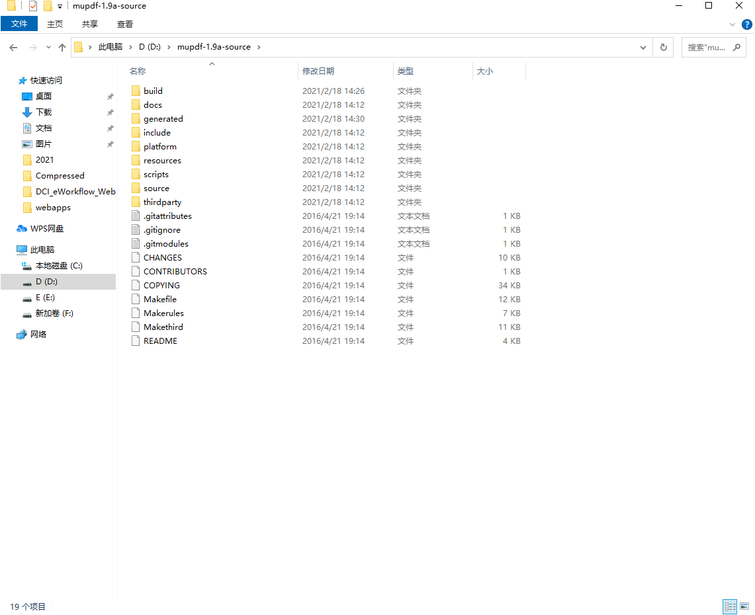Image resolution: width=755 pixels, height=615 pixels.
Task: Select 图片 in quick access
Action: point(44,144)
